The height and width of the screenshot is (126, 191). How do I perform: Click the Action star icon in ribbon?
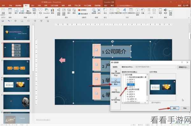pyautogui.click(x=99, y=10)
